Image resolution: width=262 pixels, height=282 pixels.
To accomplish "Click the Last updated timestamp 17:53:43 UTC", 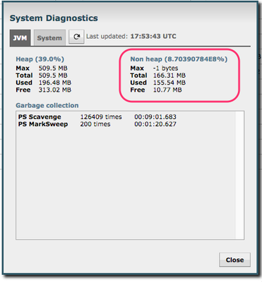I will (153, 37).
